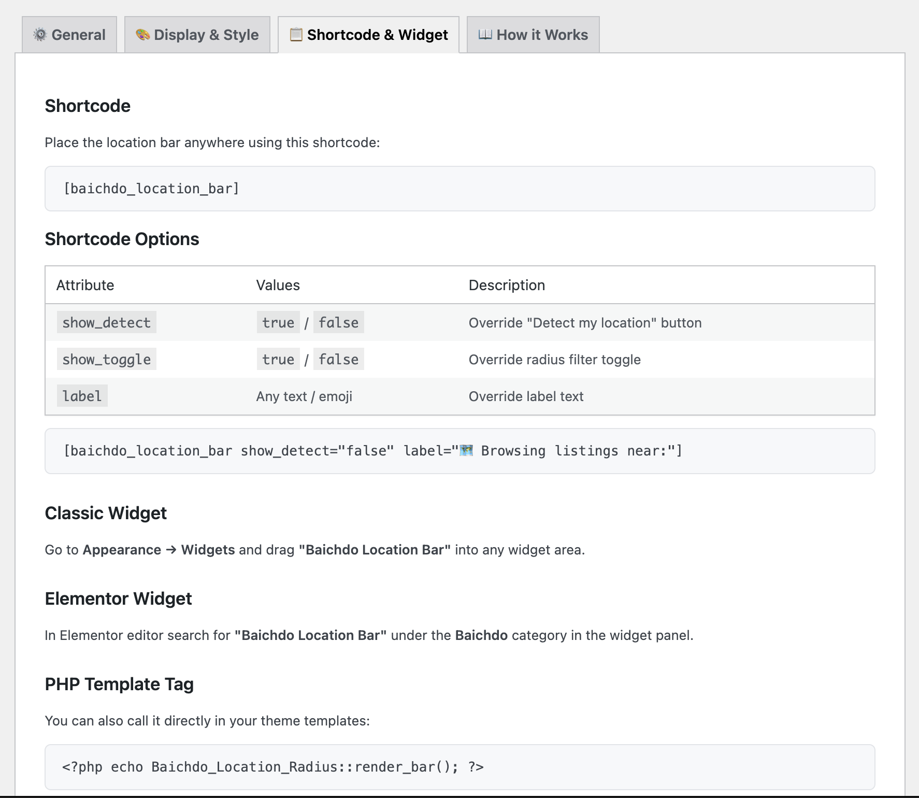Click 'true' value in the show_toggle row
The image size is (919, 798).
tap(278, 359)
